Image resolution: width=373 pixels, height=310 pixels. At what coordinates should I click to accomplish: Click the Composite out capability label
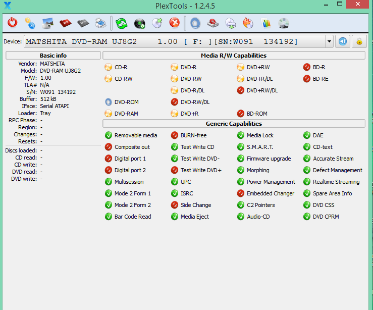[x=132, y=147]
